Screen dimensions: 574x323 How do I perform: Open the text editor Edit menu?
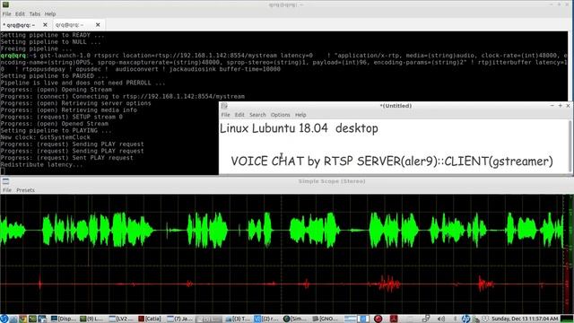[x=239, y=115]
